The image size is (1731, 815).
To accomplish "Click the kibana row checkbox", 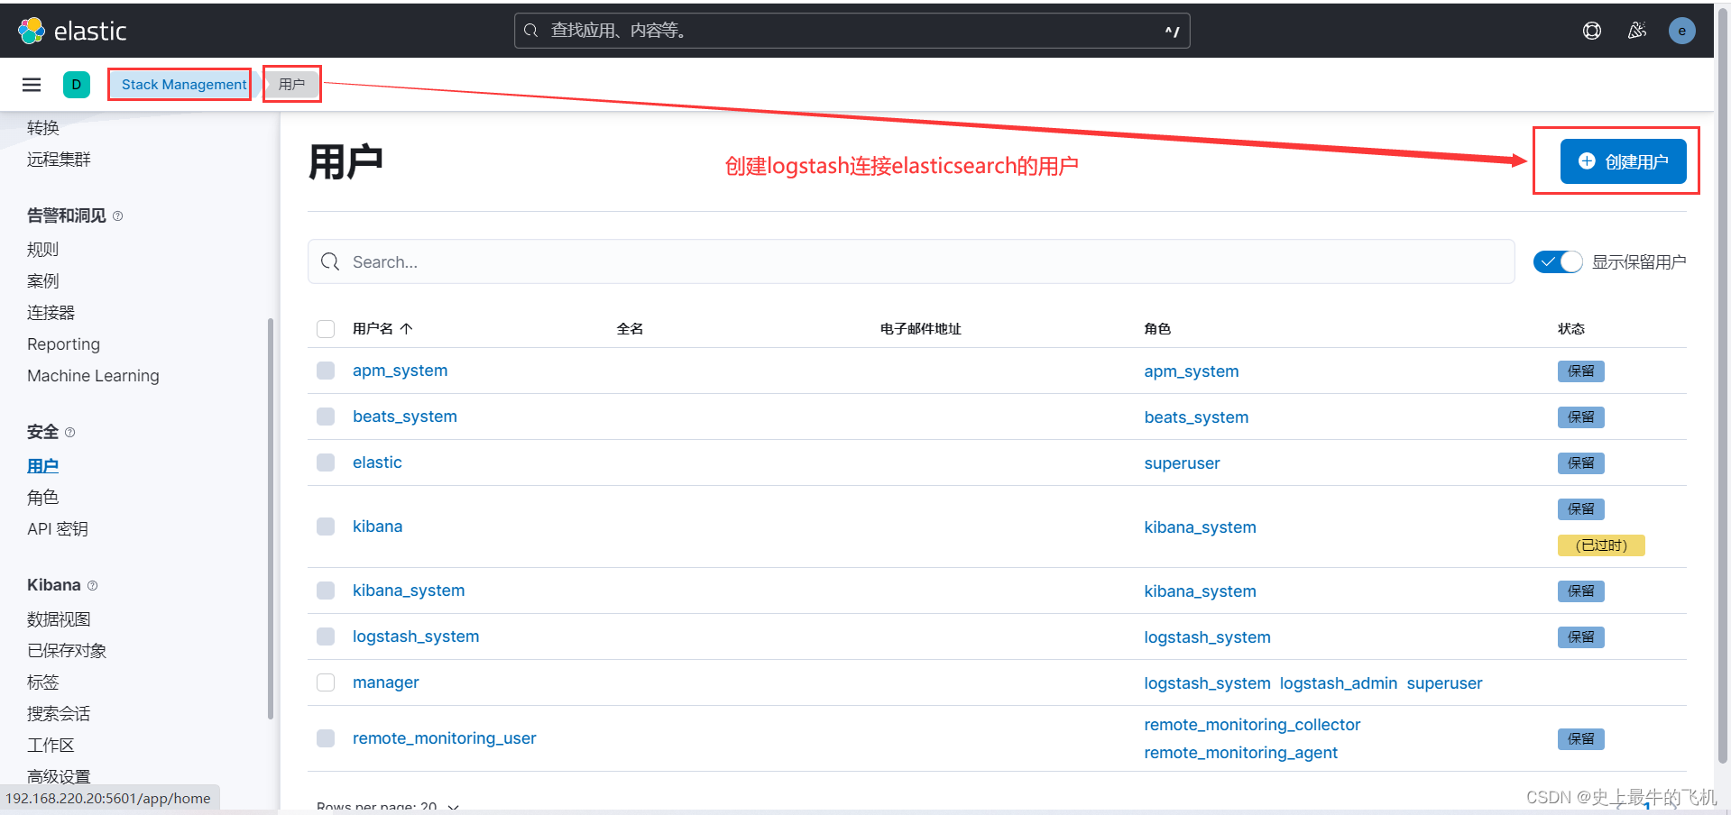I will pyautogui.click(x=326, y=527).
